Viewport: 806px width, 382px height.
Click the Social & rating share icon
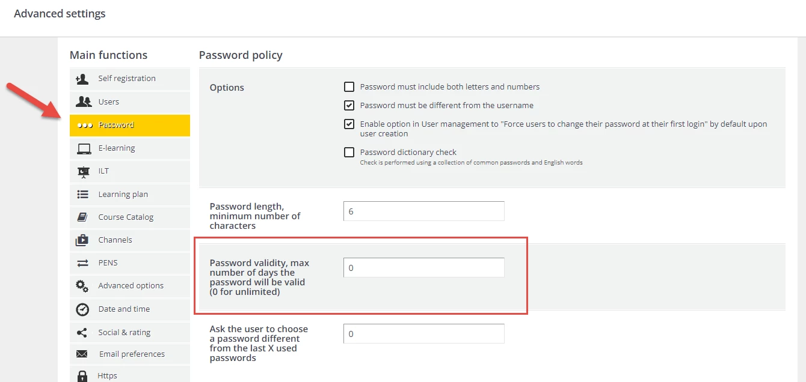(82, 333)
